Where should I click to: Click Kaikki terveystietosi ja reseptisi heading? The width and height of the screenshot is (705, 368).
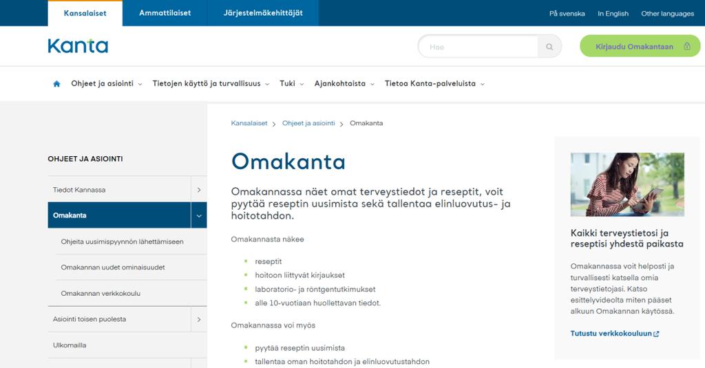627,239
